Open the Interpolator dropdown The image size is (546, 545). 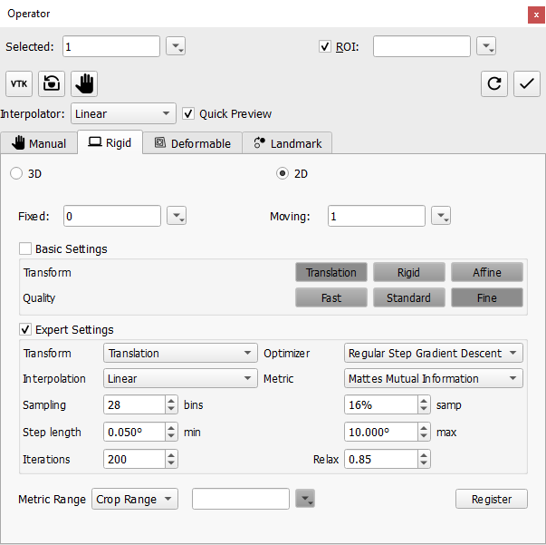[x=123, y=114]
